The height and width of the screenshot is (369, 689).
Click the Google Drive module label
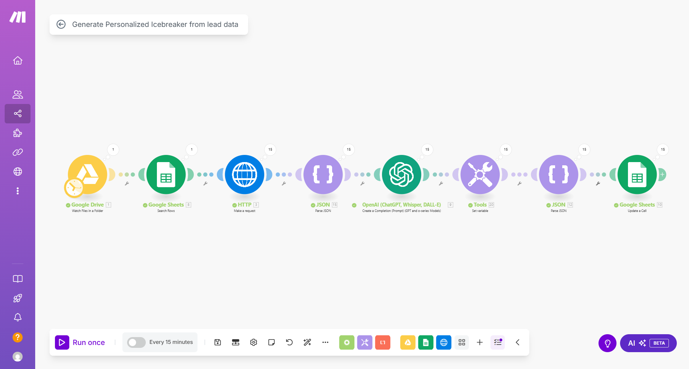click(88, 205)
